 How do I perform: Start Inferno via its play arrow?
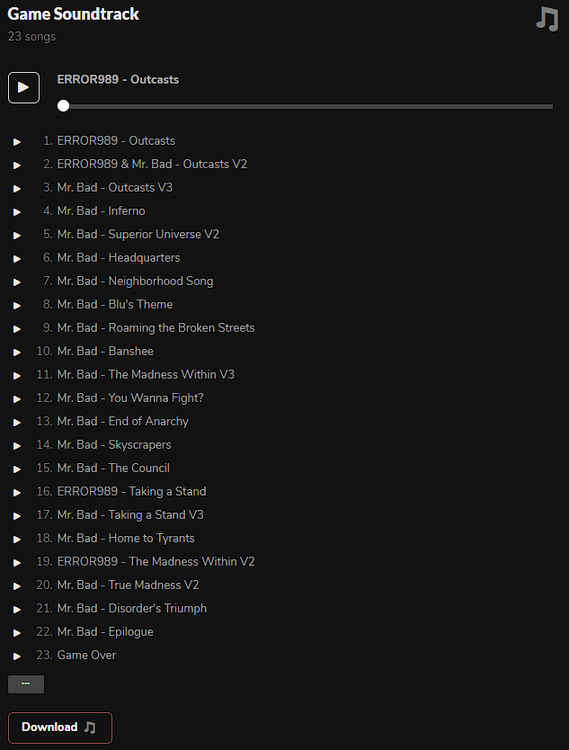click(x=17, y=212)
